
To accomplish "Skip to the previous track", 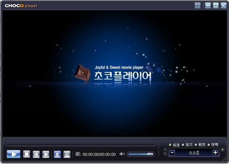I will click(x=36, y=154).
